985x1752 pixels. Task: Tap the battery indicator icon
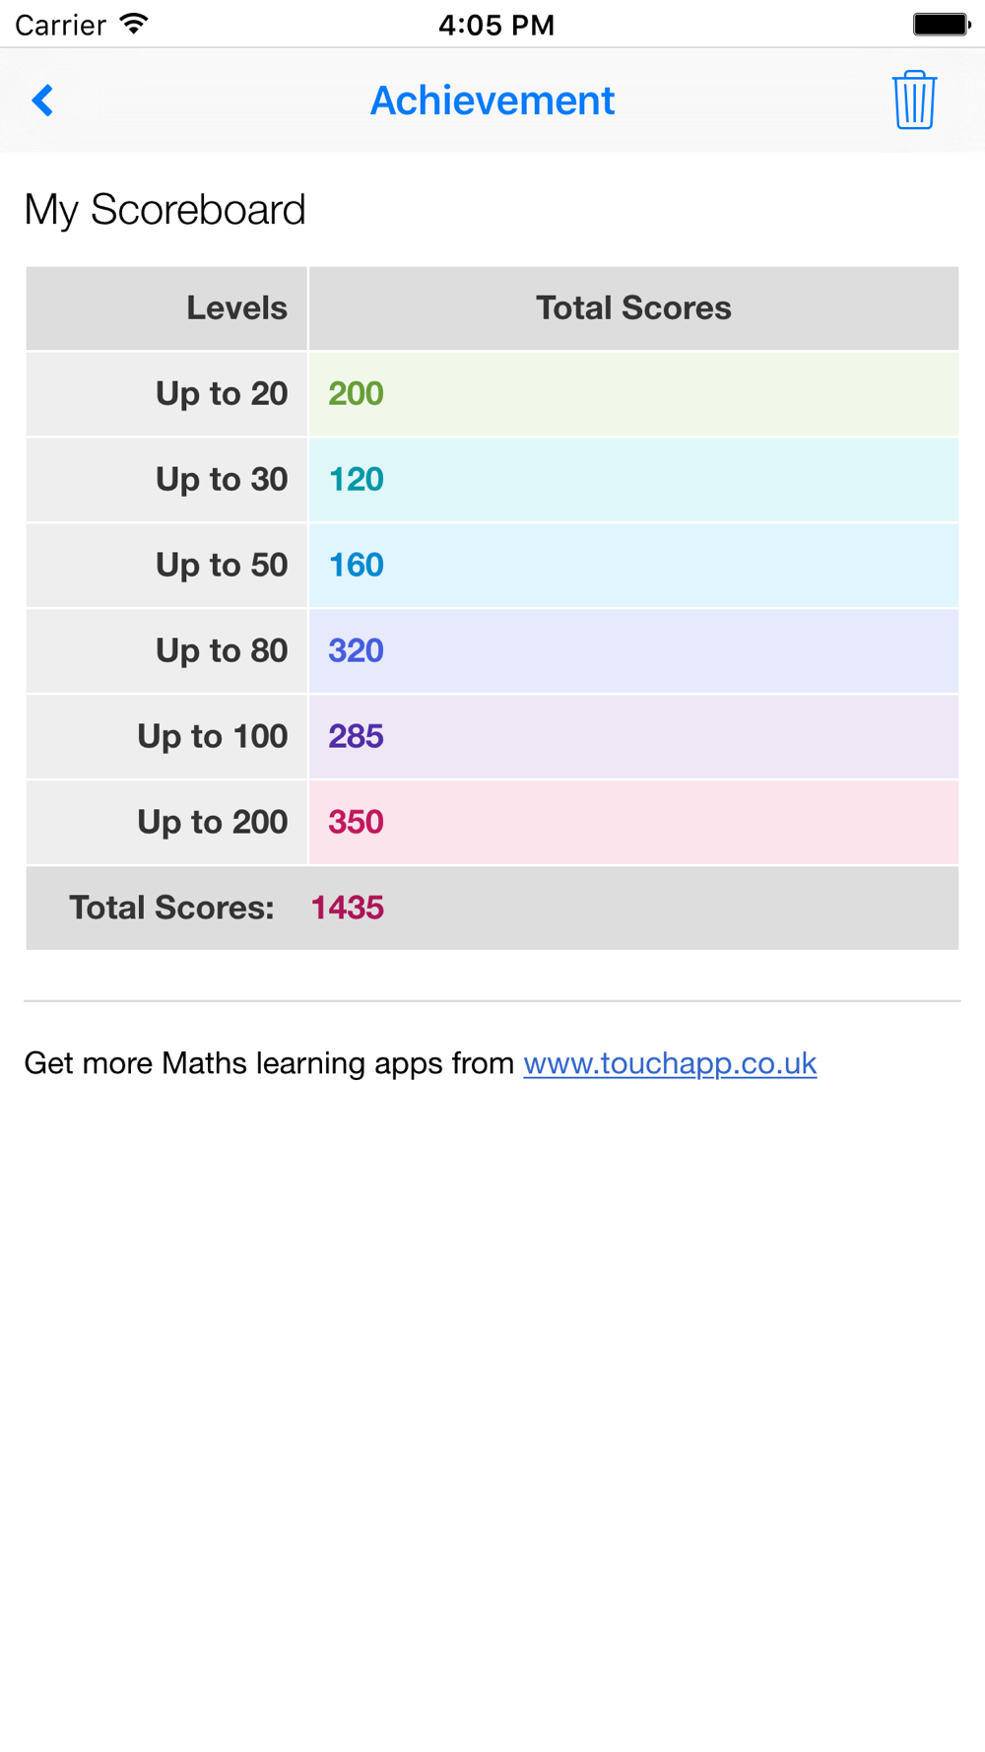coord(941,24)
